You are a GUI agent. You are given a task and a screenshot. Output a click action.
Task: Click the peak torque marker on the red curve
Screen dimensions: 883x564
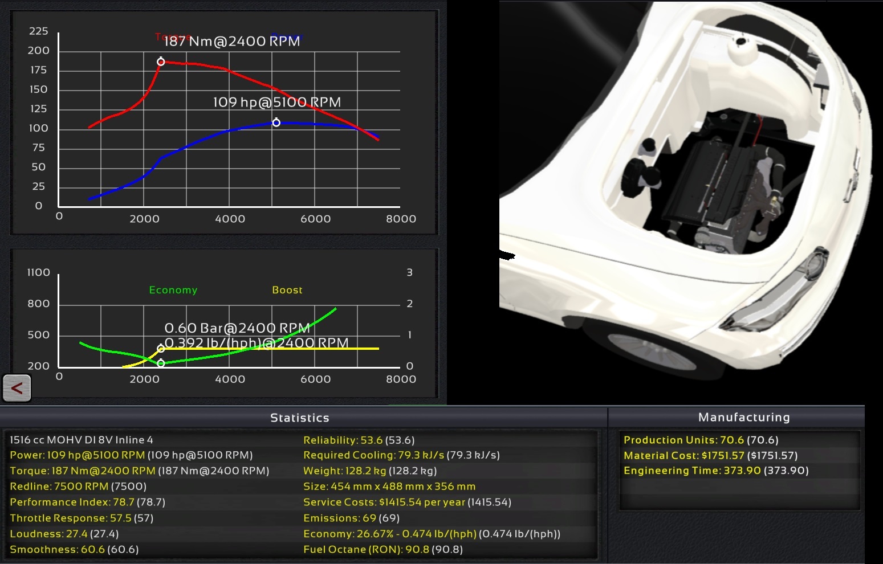point(161,62)
